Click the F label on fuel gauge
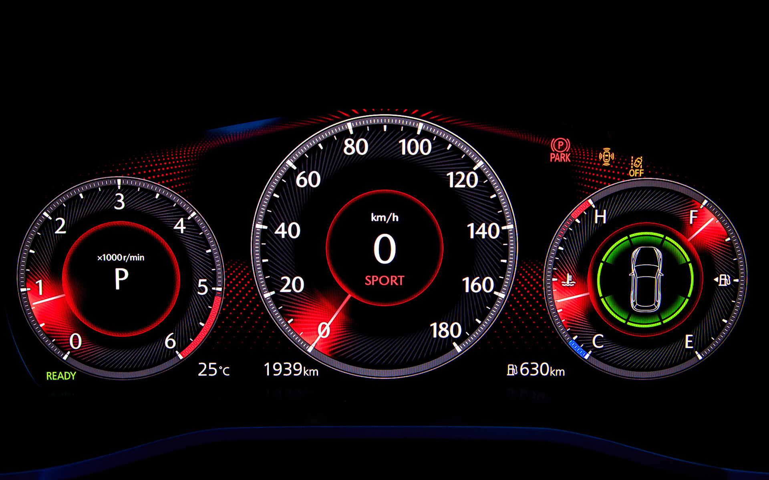The width and height of the screenshot is (769, 480). (x=694, y=218)
